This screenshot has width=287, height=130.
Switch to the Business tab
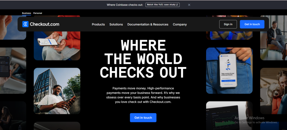pyautogui.click(x=27, y=13)
